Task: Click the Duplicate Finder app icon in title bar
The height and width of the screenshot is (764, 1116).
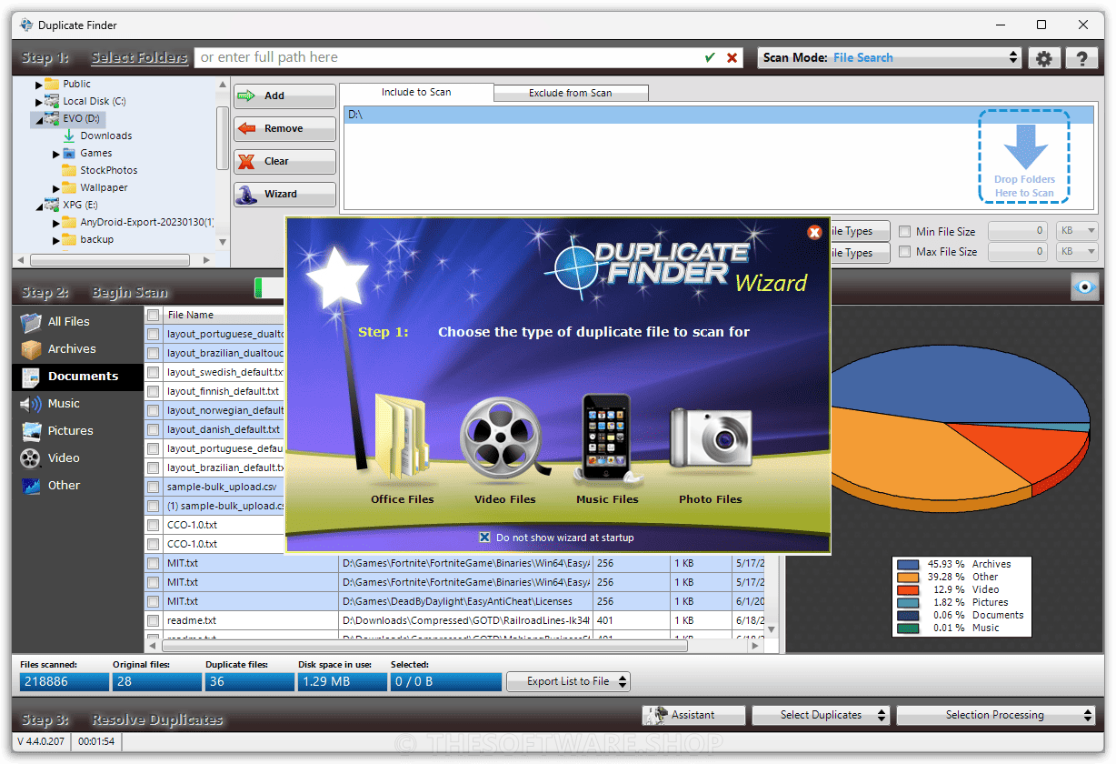Action: tap(25, 25)
